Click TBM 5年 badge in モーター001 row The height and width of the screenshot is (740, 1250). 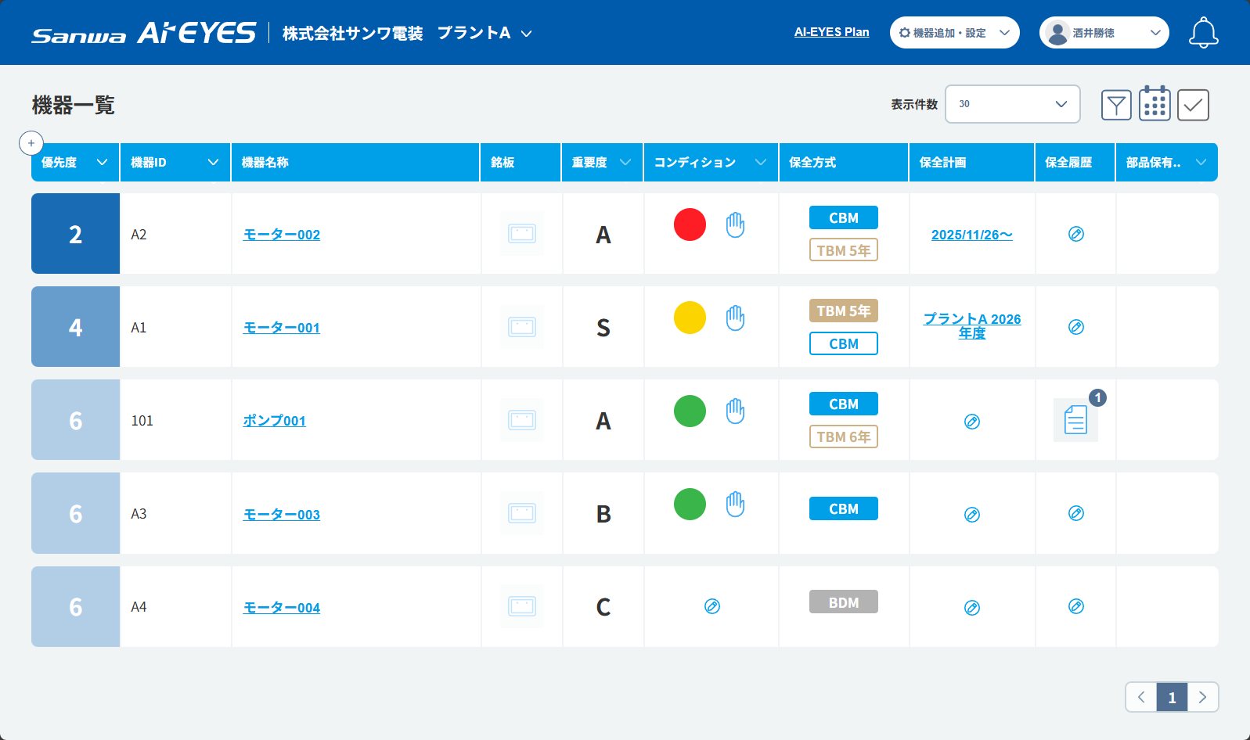[x=844, y=311]
